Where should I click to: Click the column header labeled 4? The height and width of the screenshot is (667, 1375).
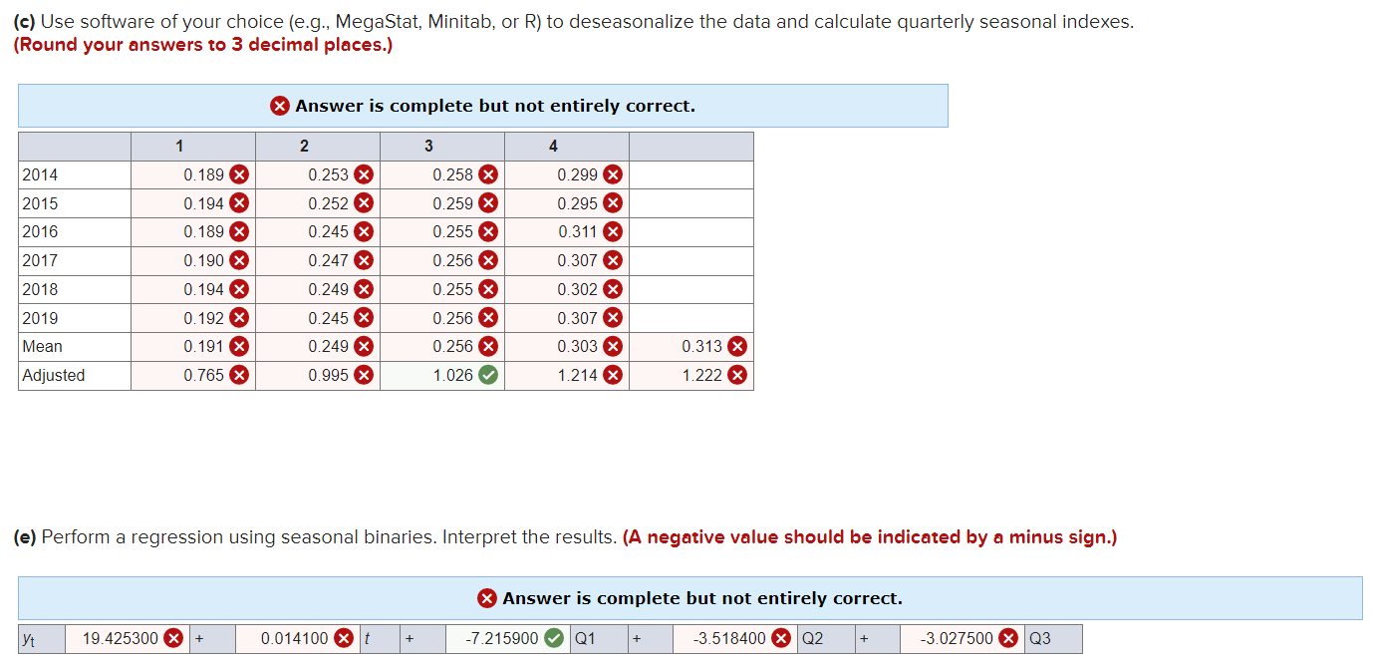(x=554, y=146)
